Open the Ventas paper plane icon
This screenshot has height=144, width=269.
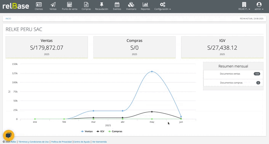[x=53, y=5]
